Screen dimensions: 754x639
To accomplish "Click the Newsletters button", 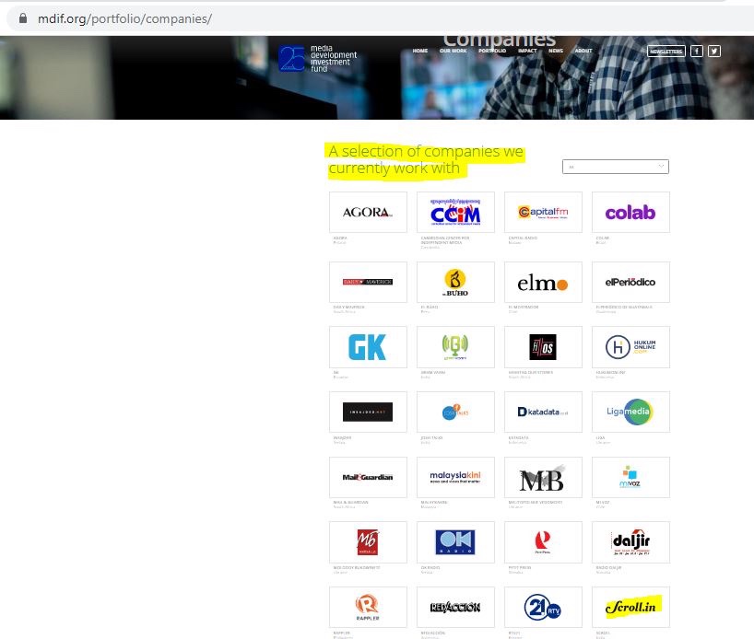I will (x=666, y=52).
